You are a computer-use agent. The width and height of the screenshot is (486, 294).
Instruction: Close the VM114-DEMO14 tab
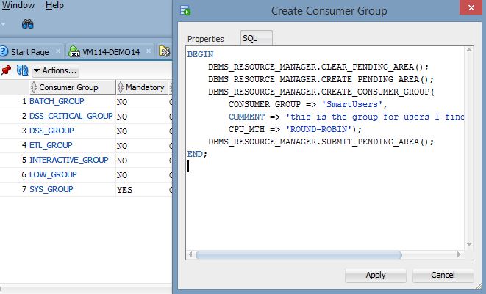click(x=149, y=51)
